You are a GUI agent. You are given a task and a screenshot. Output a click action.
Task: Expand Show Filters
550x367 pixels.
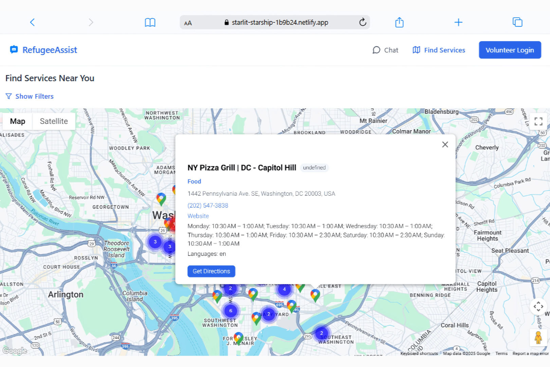coord(30,97)
